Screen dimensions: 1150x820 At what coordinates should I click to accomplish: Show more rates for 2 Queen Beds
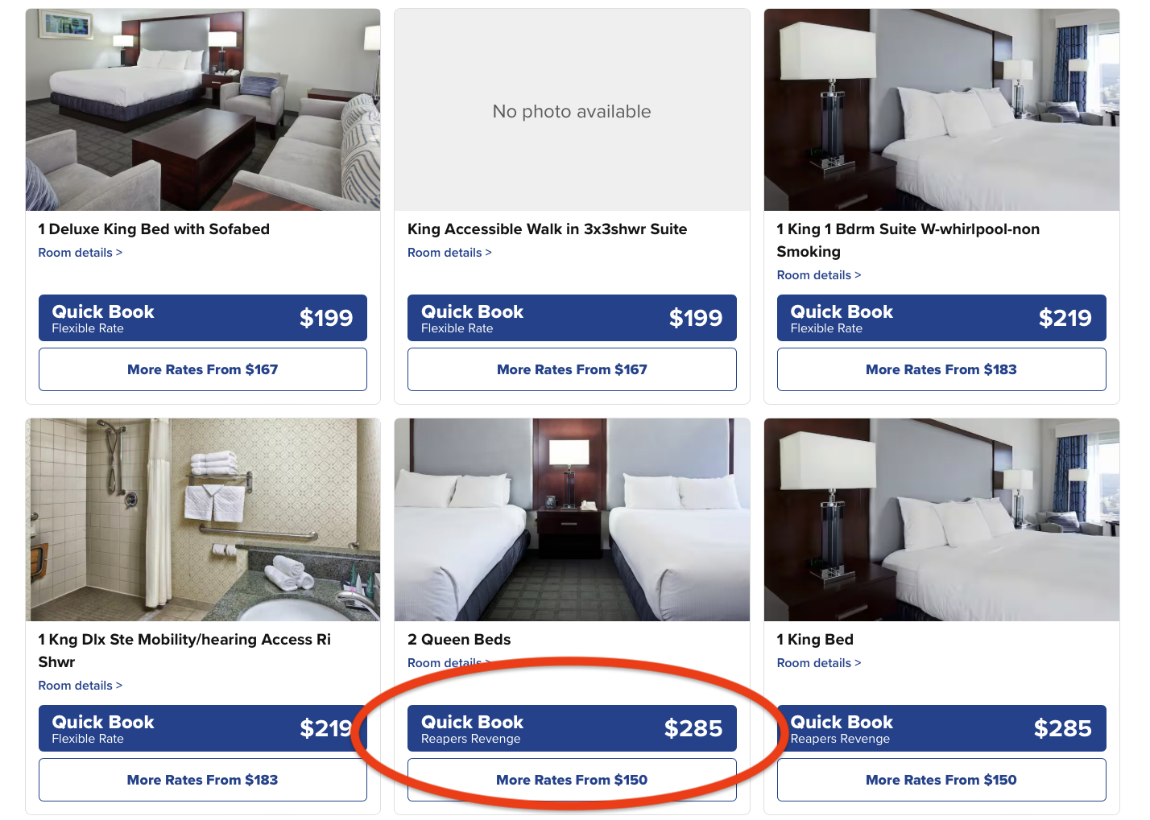[x=572, y=780]
